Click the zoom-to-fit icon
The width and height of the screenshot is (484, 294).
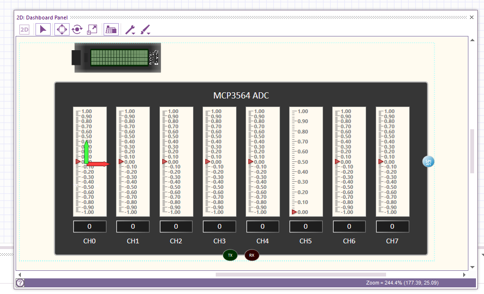click(x=92, y=29)
